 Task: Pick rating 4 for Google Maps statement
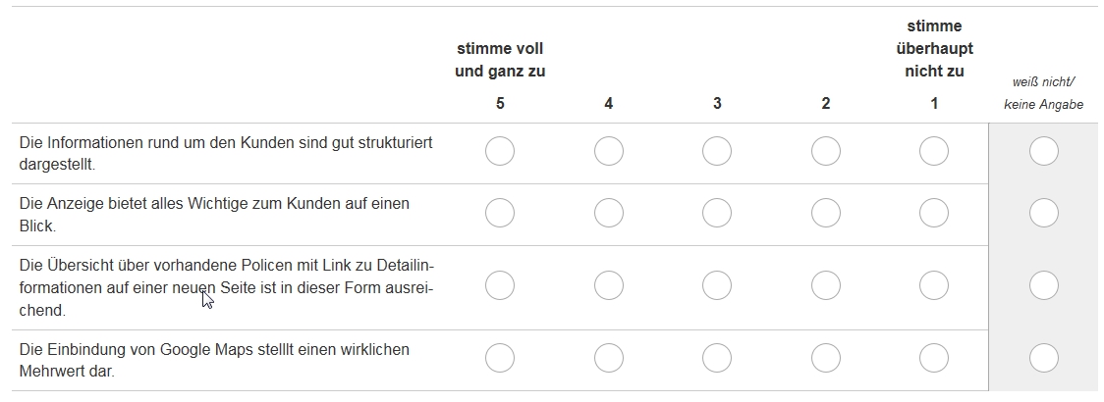click(609, 359)
